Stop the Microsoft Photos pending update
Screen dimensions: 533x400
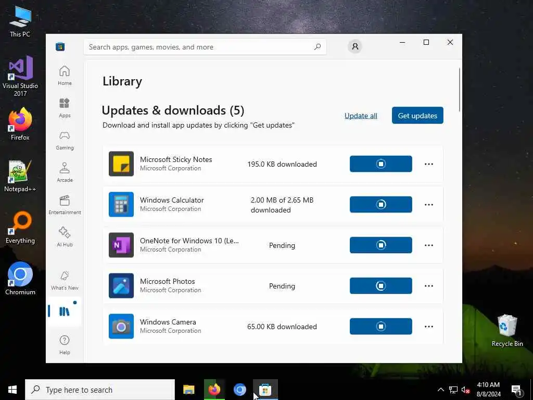click(380, 286)
